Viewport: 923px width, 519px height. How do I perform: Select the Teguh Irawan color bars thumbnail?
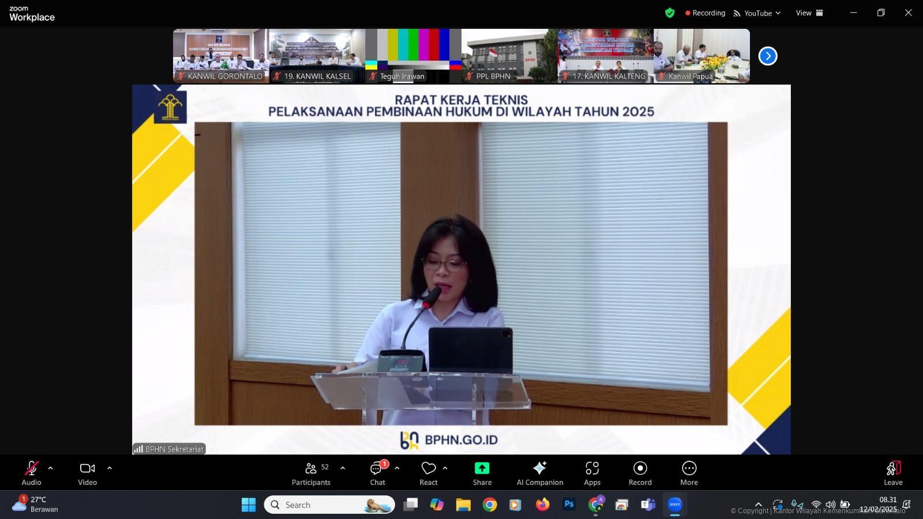coord(413,56)
